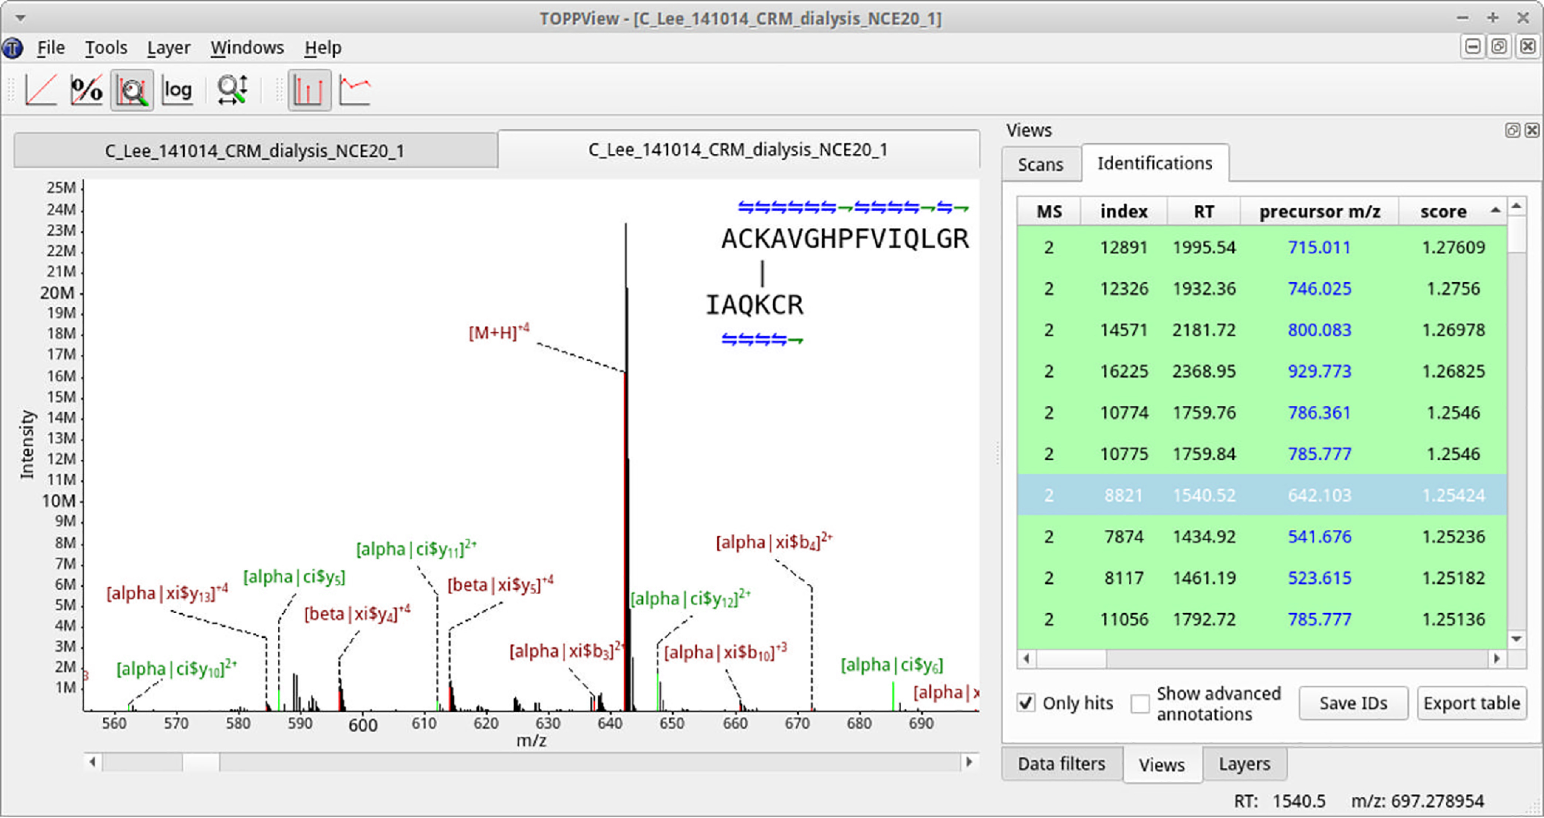Select linear intensity mode icon
1544x818 pixels.
pos(41,90)
